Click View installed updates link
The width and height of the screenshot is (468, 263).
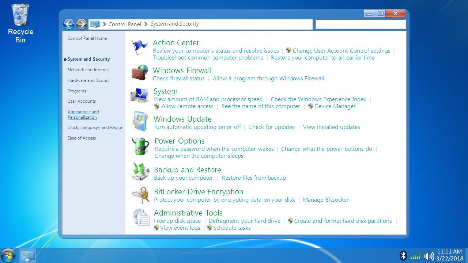[x=332, y=127]
